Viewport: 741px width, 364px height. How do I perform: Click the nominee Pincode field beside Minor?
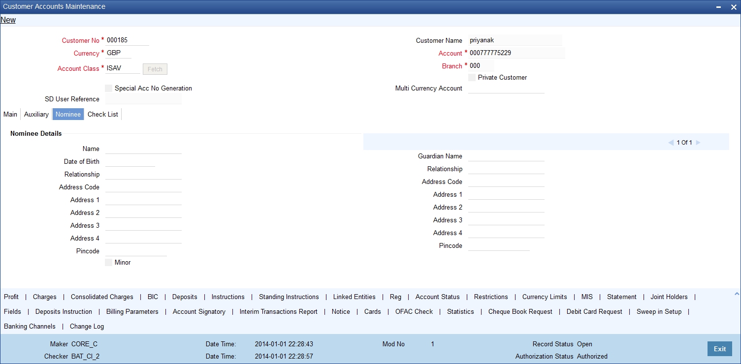click(136, 251)
